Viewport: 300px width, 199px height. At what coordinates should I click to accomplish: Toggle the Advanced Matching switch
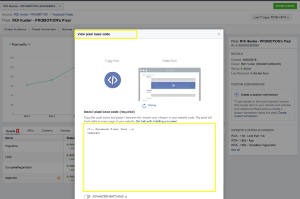coord(87,197)
